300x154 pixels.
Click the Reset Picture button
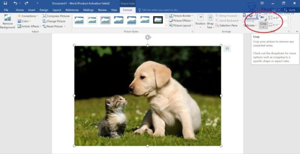tap(52, 26)
